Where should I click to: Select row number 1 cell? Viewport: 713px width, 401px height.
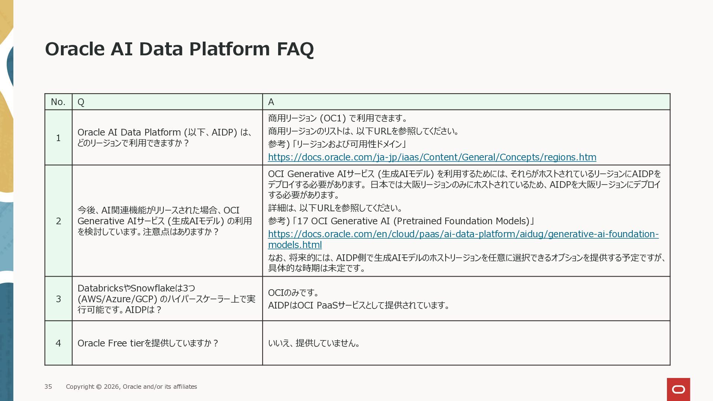tap(58, 138)
